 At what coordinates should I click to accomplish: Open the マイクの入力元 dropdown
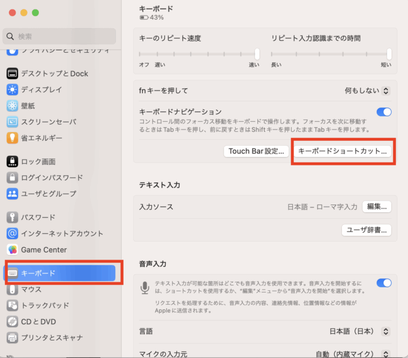pos(353,354)
